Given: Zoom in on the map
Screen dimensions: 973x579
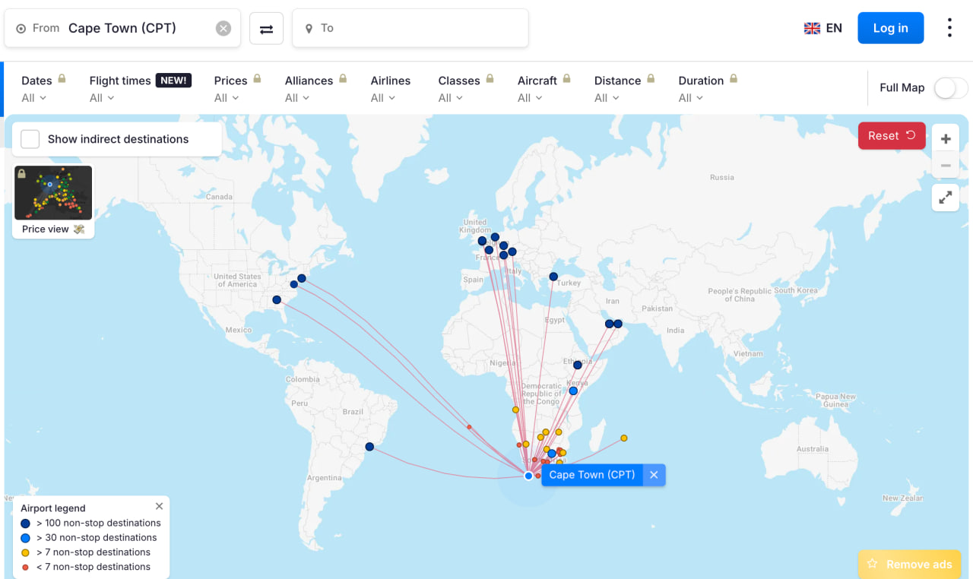Looking at the screenshot, I should [x=946, y=139].
